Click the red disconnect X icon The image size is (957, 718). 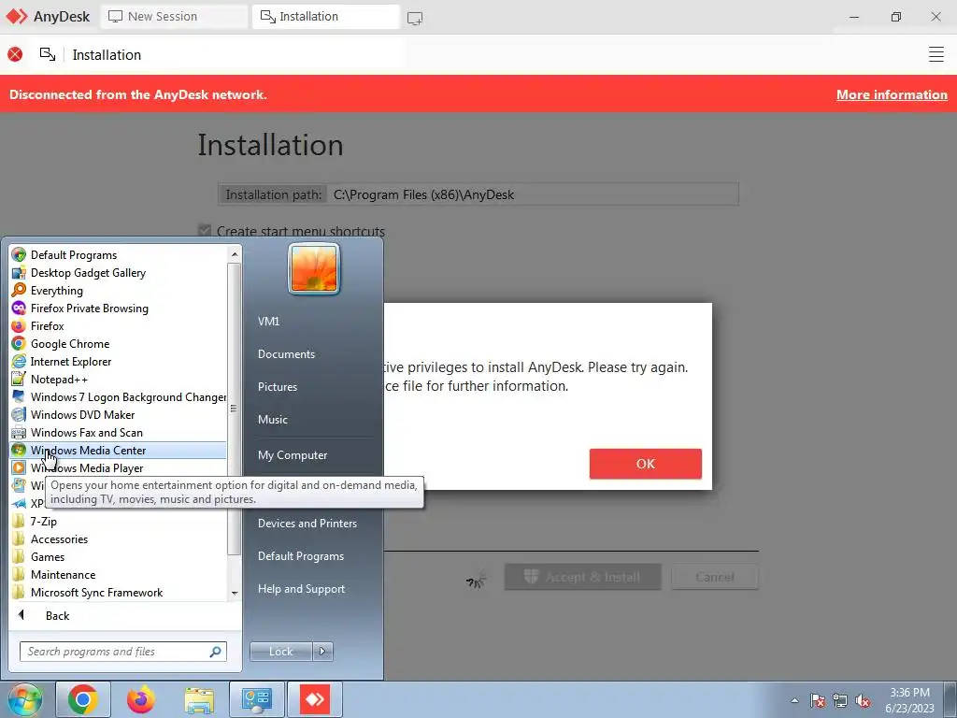tap(15, 54)
